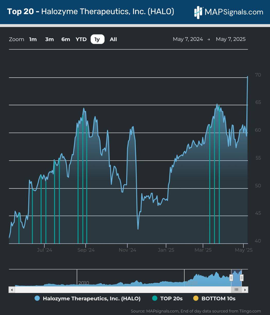The height and width of the screenshot is (315, 270).
Task: Click the 'Zoom' label
Action: coord(16,39)
